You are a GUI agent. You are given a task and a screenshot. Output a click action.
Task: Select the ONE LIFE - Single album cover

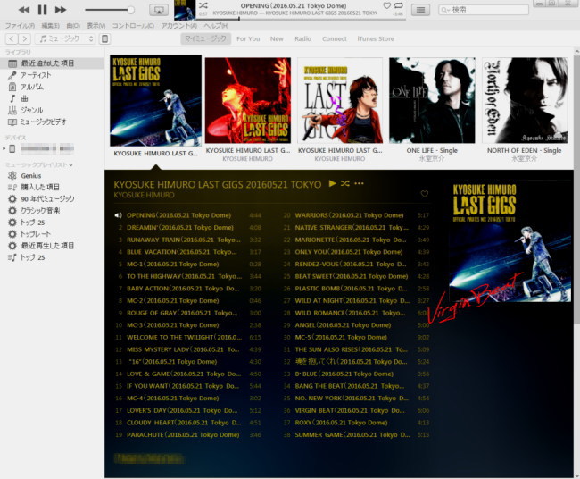pos(432,100)
